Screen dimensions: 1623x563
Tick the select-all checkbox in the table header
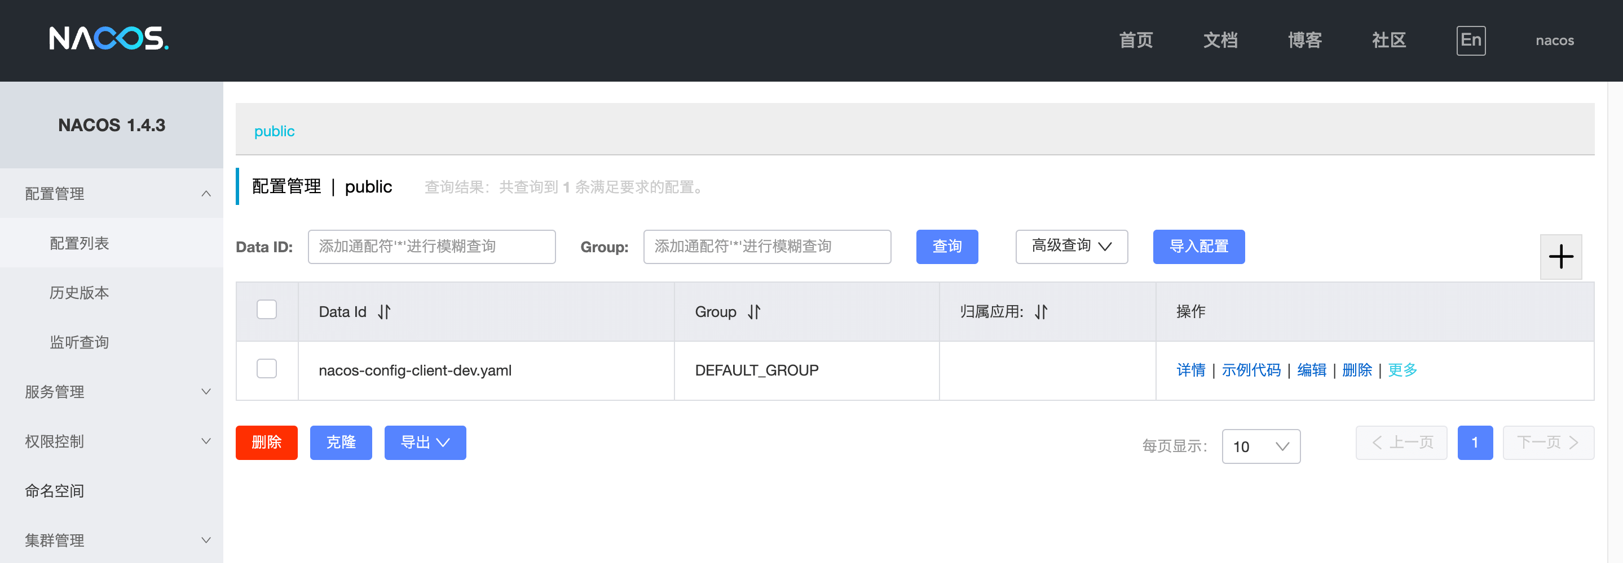267,310
